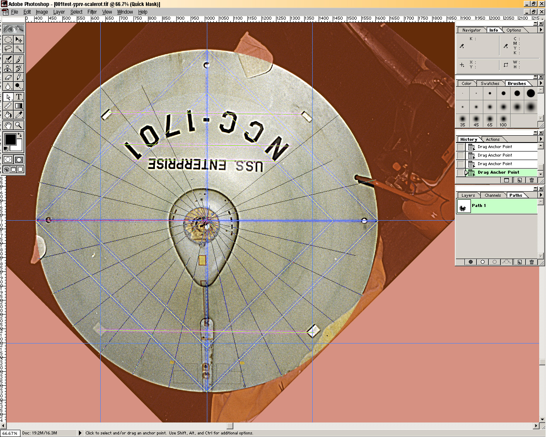Viewport: 546px width, 437px height.
Task: Select the Type tool
Action: pos(19,97)
